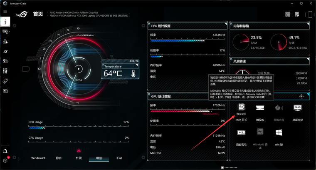316x170 pixels.
Task: Toggle the MUX 开关 label
Action: 241,120
